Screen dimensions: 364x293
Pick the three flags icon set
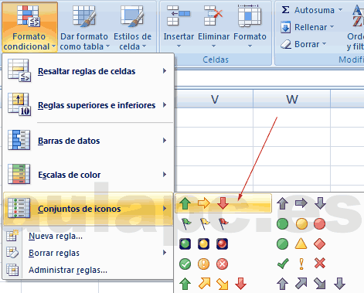click(x=204, y=223)
